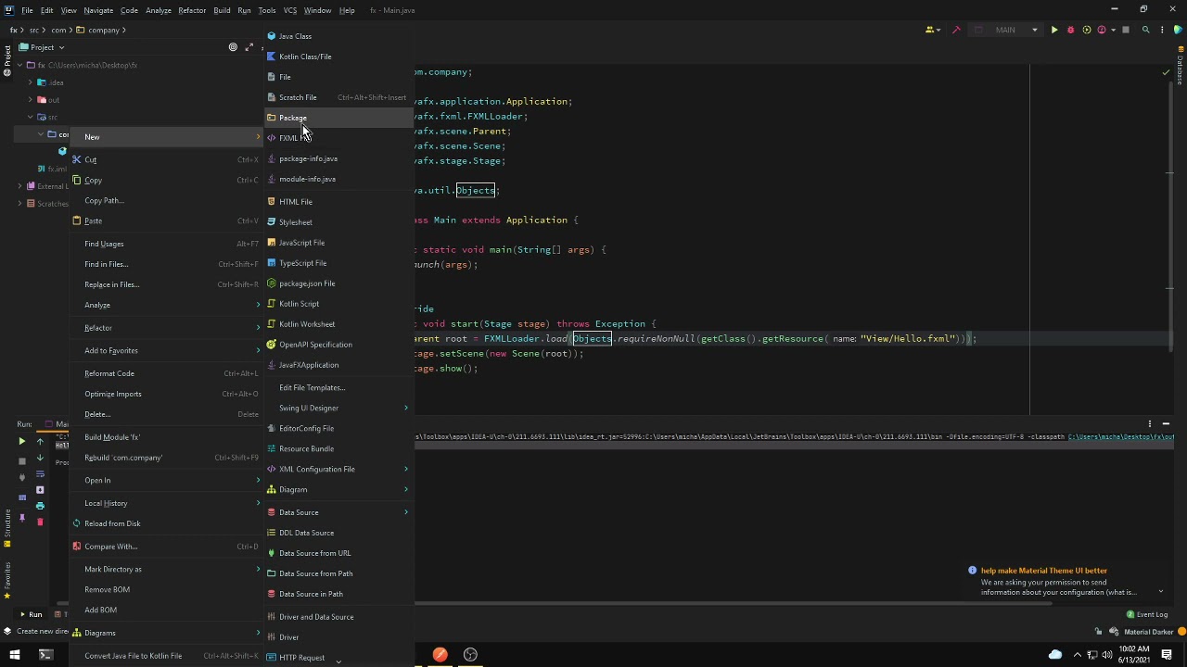Open the Refactor submenu in the context menu
The image size is (1187, 667).
click(167, 328)
